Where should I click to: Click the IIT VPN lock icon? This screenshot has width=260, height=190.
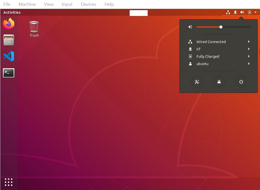pyautogui.click(x=190, y=49)
